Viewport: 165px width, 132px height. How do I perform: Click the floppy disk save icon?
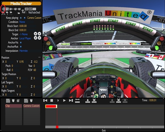pos(7,9)
